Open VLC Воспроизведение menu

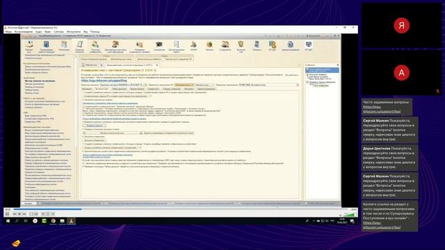(x=24, y=32)
